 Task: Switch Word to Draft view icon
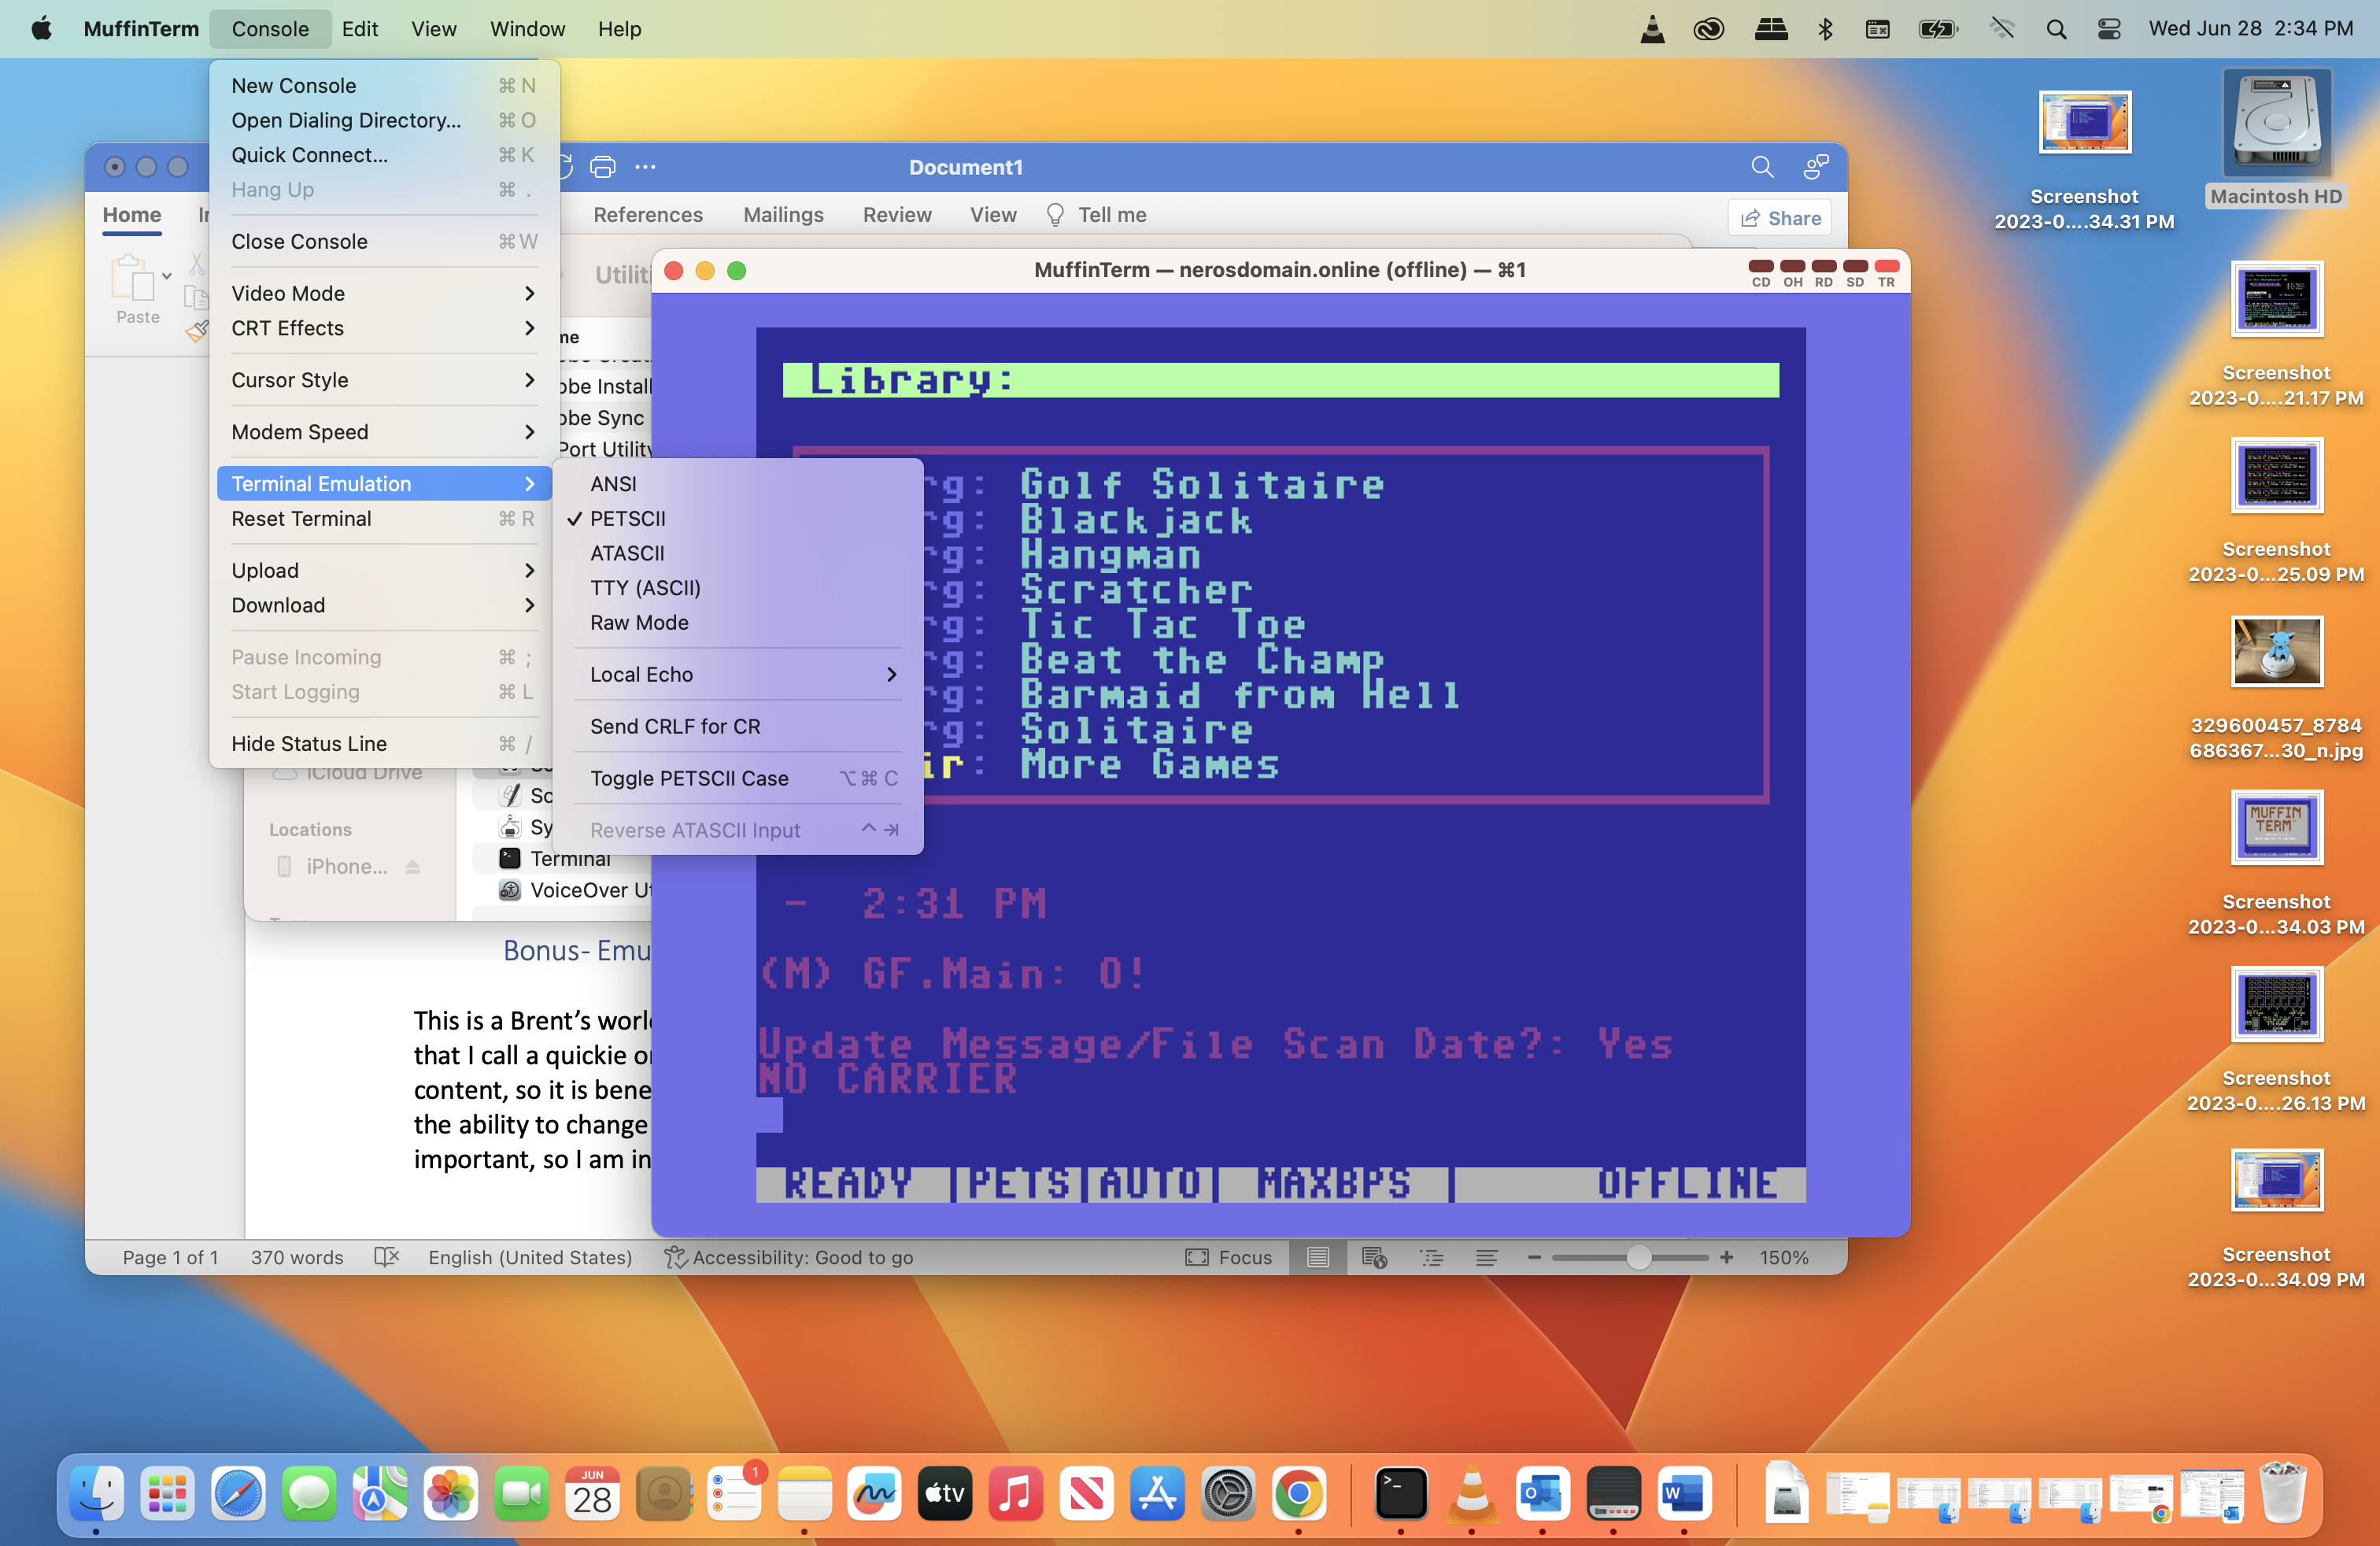coord(1487,1257)
